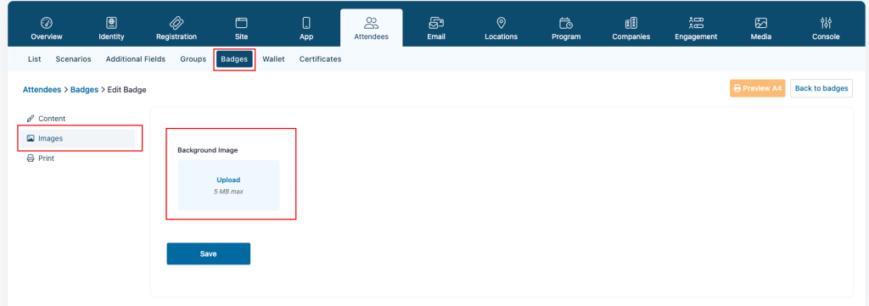869x306 pixels.
Task: Click the Background Image label
Action: click(207, 150)
